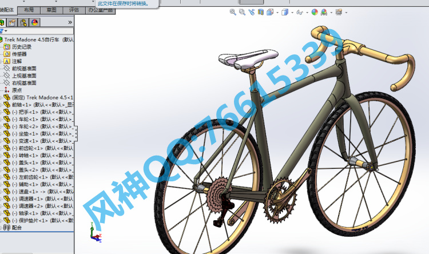Switch to the 布局 tab
This screenshot has height=254, width=429.
coord(29,10)
